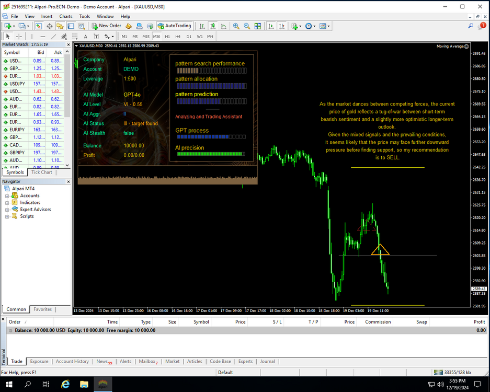Image resolution: width=490 pixels, height=392 pixels.
Task: Expand the Scripts tree node
Action: pos(7,216)
